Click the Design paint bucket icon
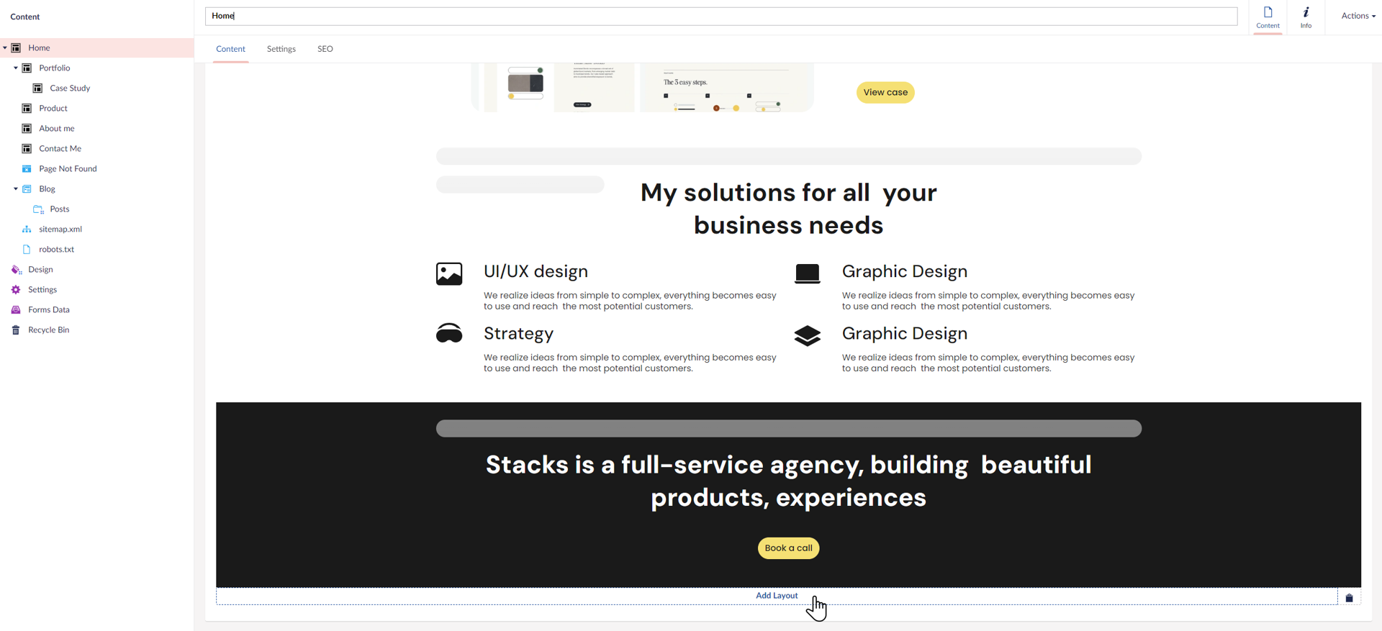The height and width of the screenshot is (631, 1382). point(16,270)
